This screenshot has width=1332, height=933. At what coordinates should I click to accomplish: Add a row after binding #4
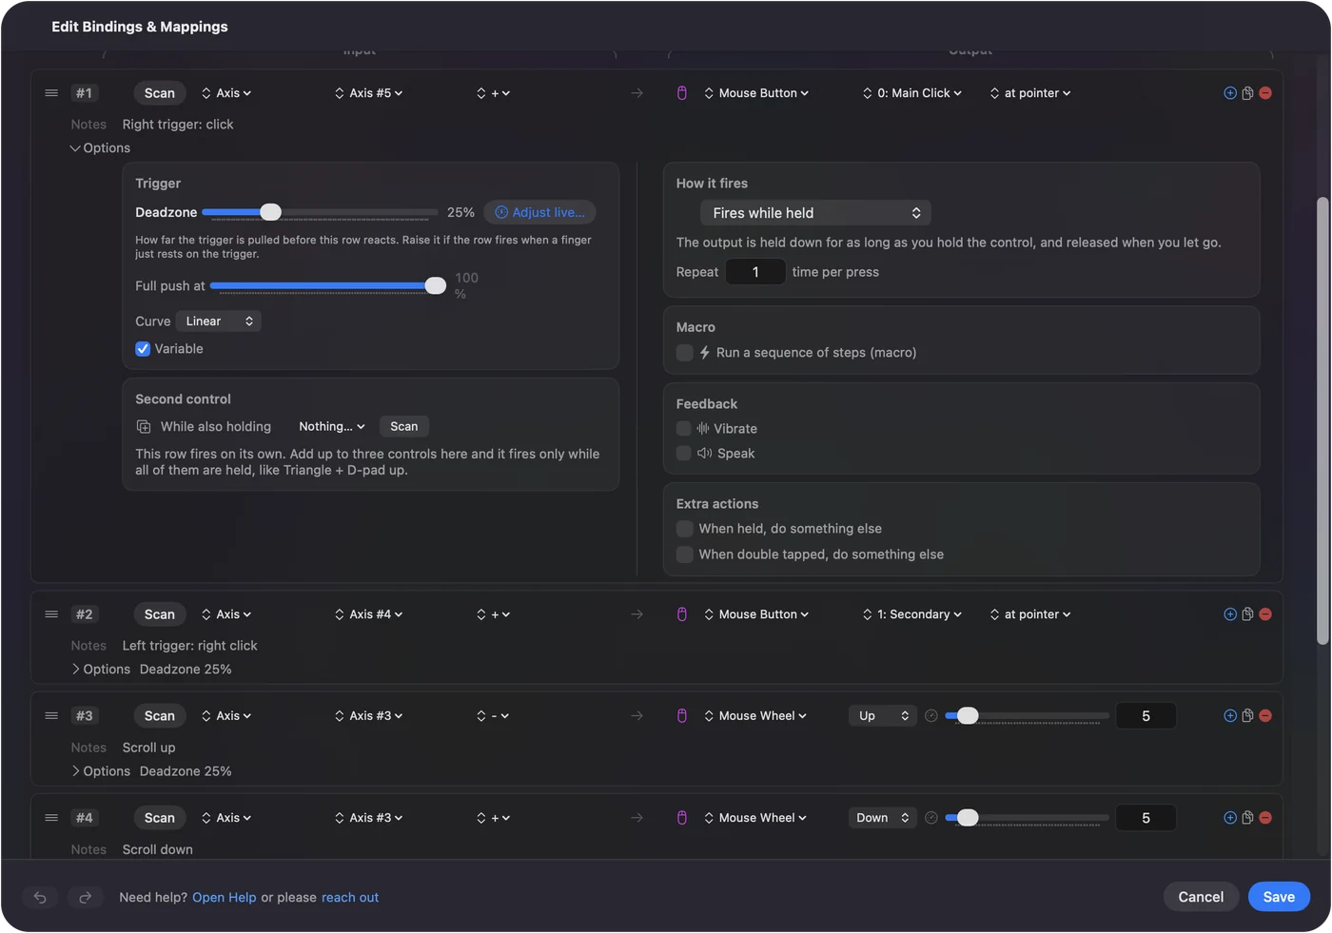click(x=1230, y=818)
